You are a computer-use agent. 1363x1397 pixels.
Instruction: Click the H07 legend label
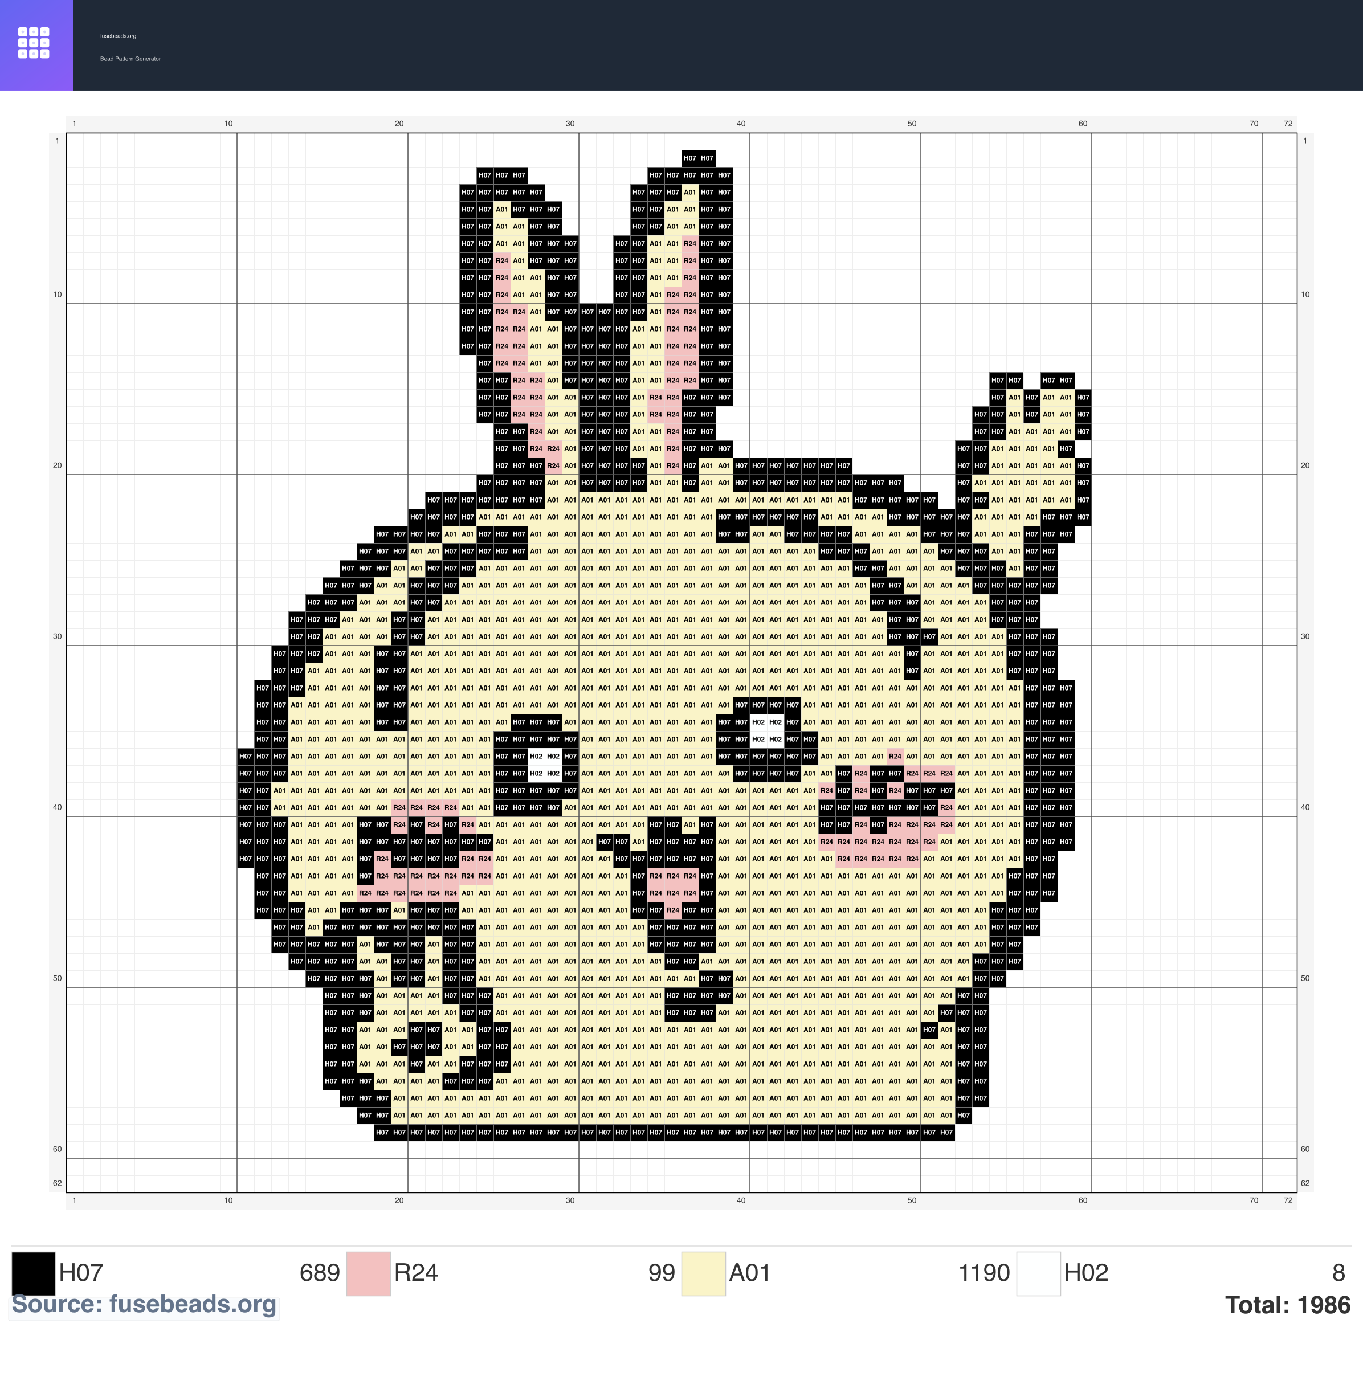tap(81, 1272)
